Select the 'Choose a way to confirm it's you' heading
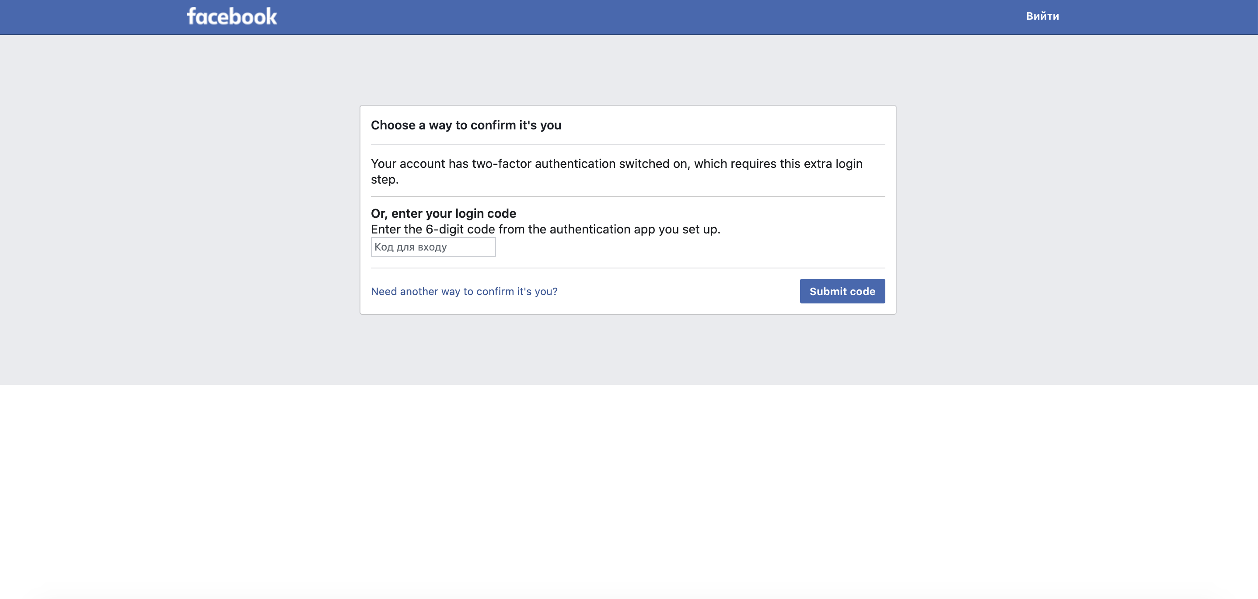The width and height of the screenshot is (1258, 599). point(466,125)
